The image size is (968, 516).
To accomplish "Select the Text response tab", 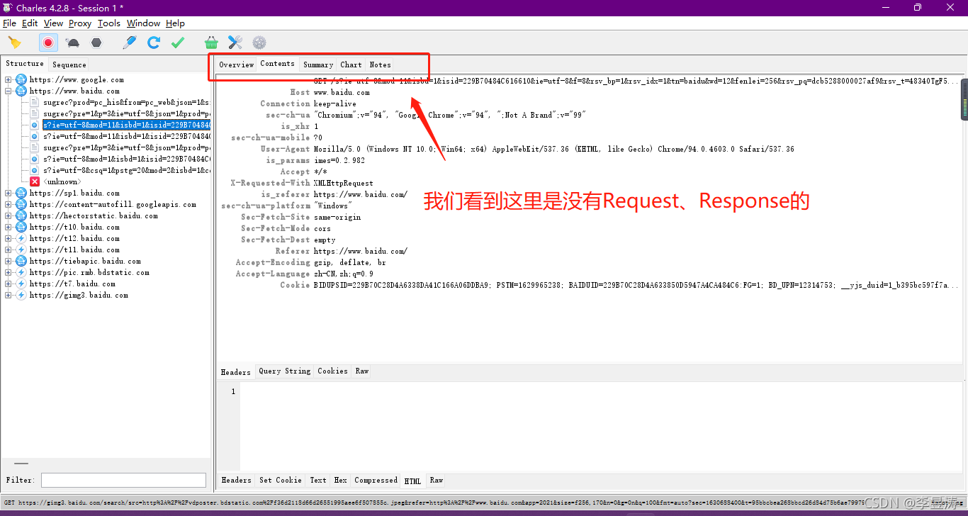I will pyautogui.click(x=318, y=480).
